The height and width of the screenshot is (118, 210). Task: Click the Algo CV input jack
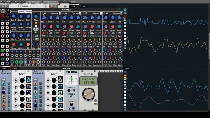coord(25,55)
